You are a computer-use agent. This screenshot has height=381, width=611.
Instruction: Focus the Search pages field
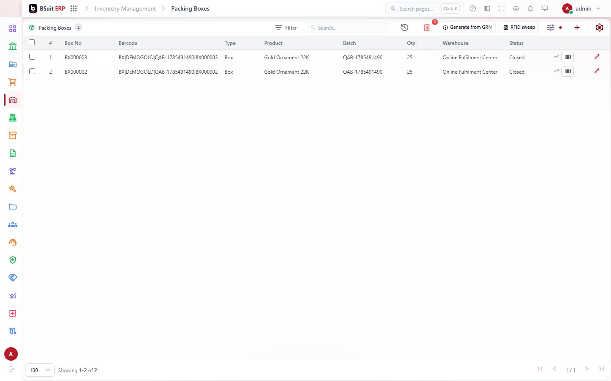(425, 8)
